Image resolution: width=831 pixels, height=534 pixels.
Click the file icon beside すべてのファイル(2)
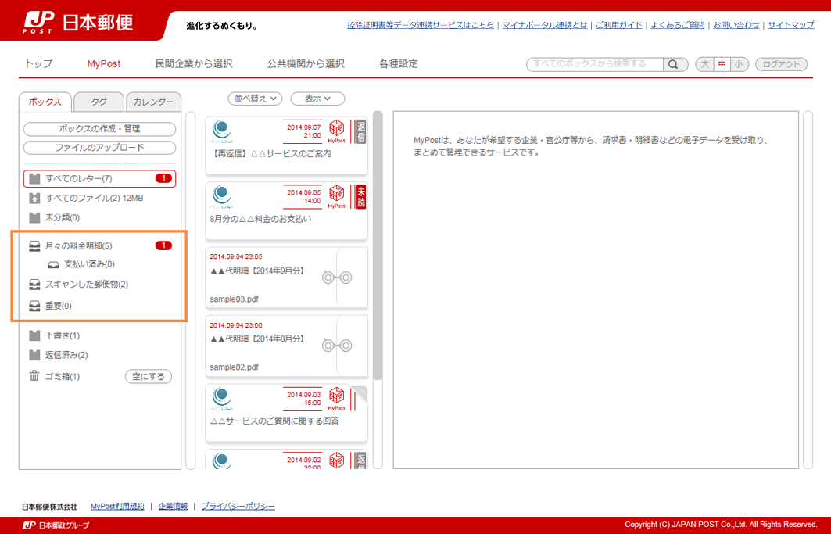pyautogui.click(x=34, y=199)
